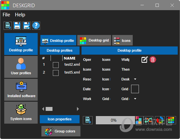
Task: Open Desktop profile in the left sidebar
Action: pyautogui.click(x=21, y=44)
